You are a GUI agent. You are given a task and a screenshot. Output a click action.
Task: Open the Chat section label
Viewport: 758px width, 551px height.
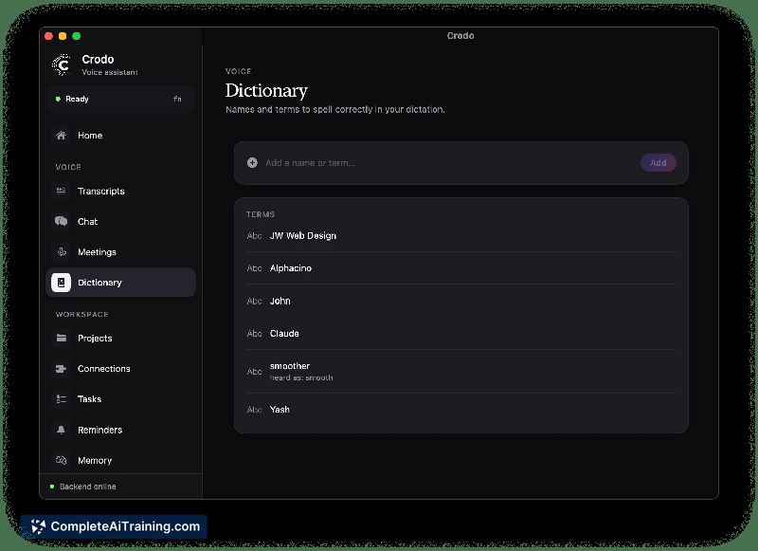pos(87,222)
